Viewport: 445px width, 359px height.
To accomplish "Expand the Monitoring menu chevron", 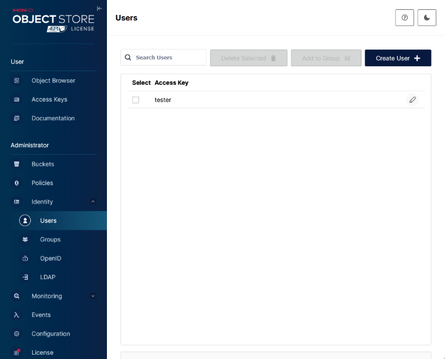I will click(x=93, y=296).
